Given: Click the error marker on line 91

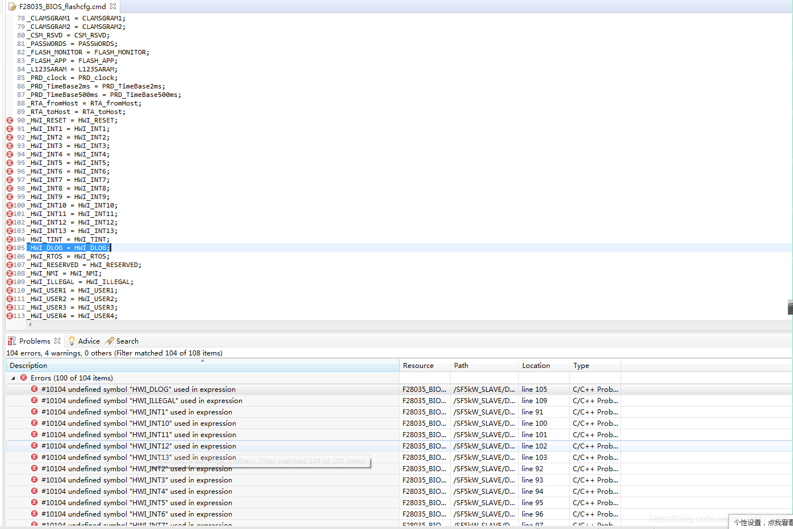Looking at the screenshot, I should coord(10,129).
